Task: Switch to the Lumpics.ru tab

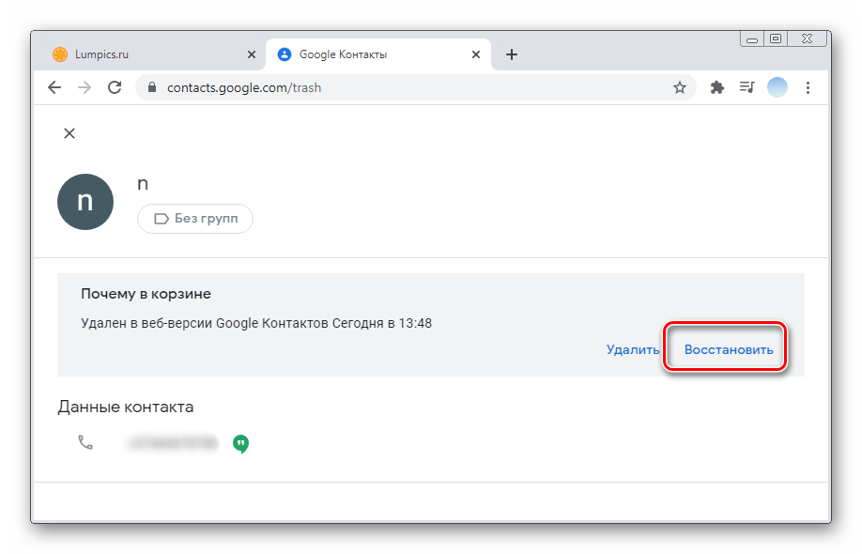Action: pos(141,54)
